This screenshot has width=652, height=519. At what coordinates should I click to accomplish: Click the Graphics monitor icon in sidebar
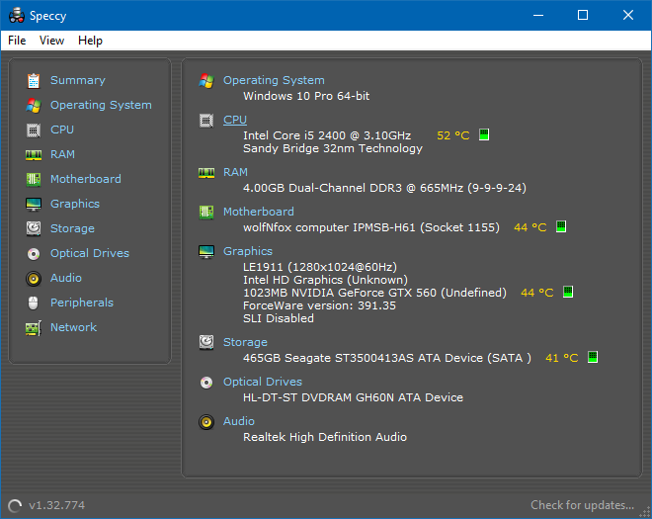34,205
